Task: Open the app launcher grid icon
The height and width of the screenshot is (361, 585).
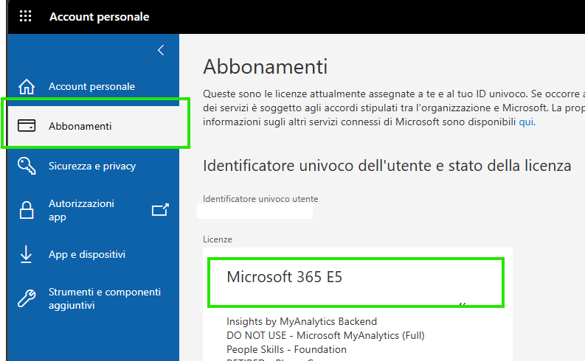Action: coord(25,16)
